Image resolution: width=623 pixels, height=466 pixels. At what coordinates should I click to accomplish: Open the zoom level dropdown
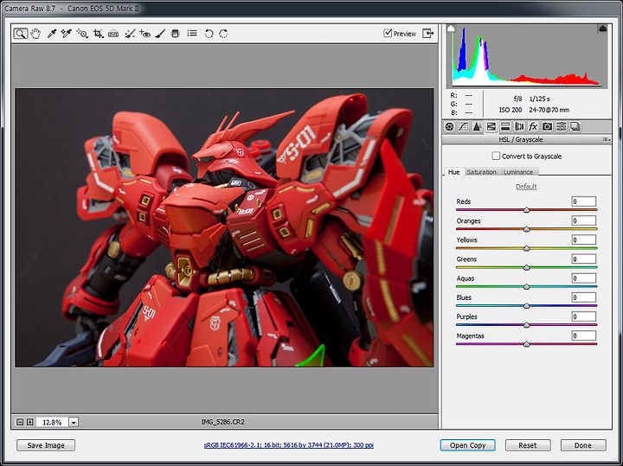click(x=74, y=422)
